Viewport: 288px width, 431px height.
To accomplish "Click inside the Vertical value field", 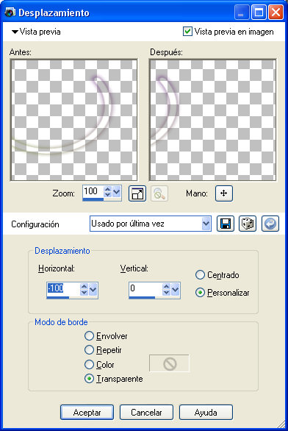I will click(145, 288).
